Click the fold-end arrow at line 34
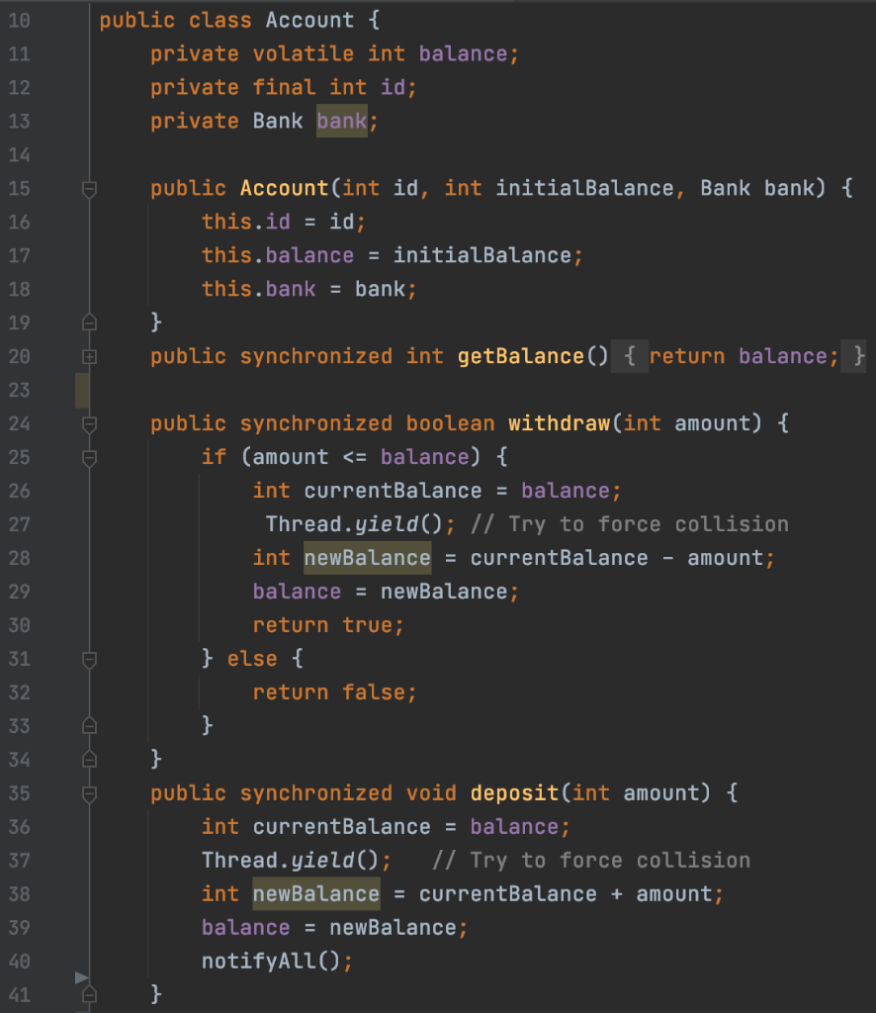Viewport: 876px width, 1013px height. (88, 759)
